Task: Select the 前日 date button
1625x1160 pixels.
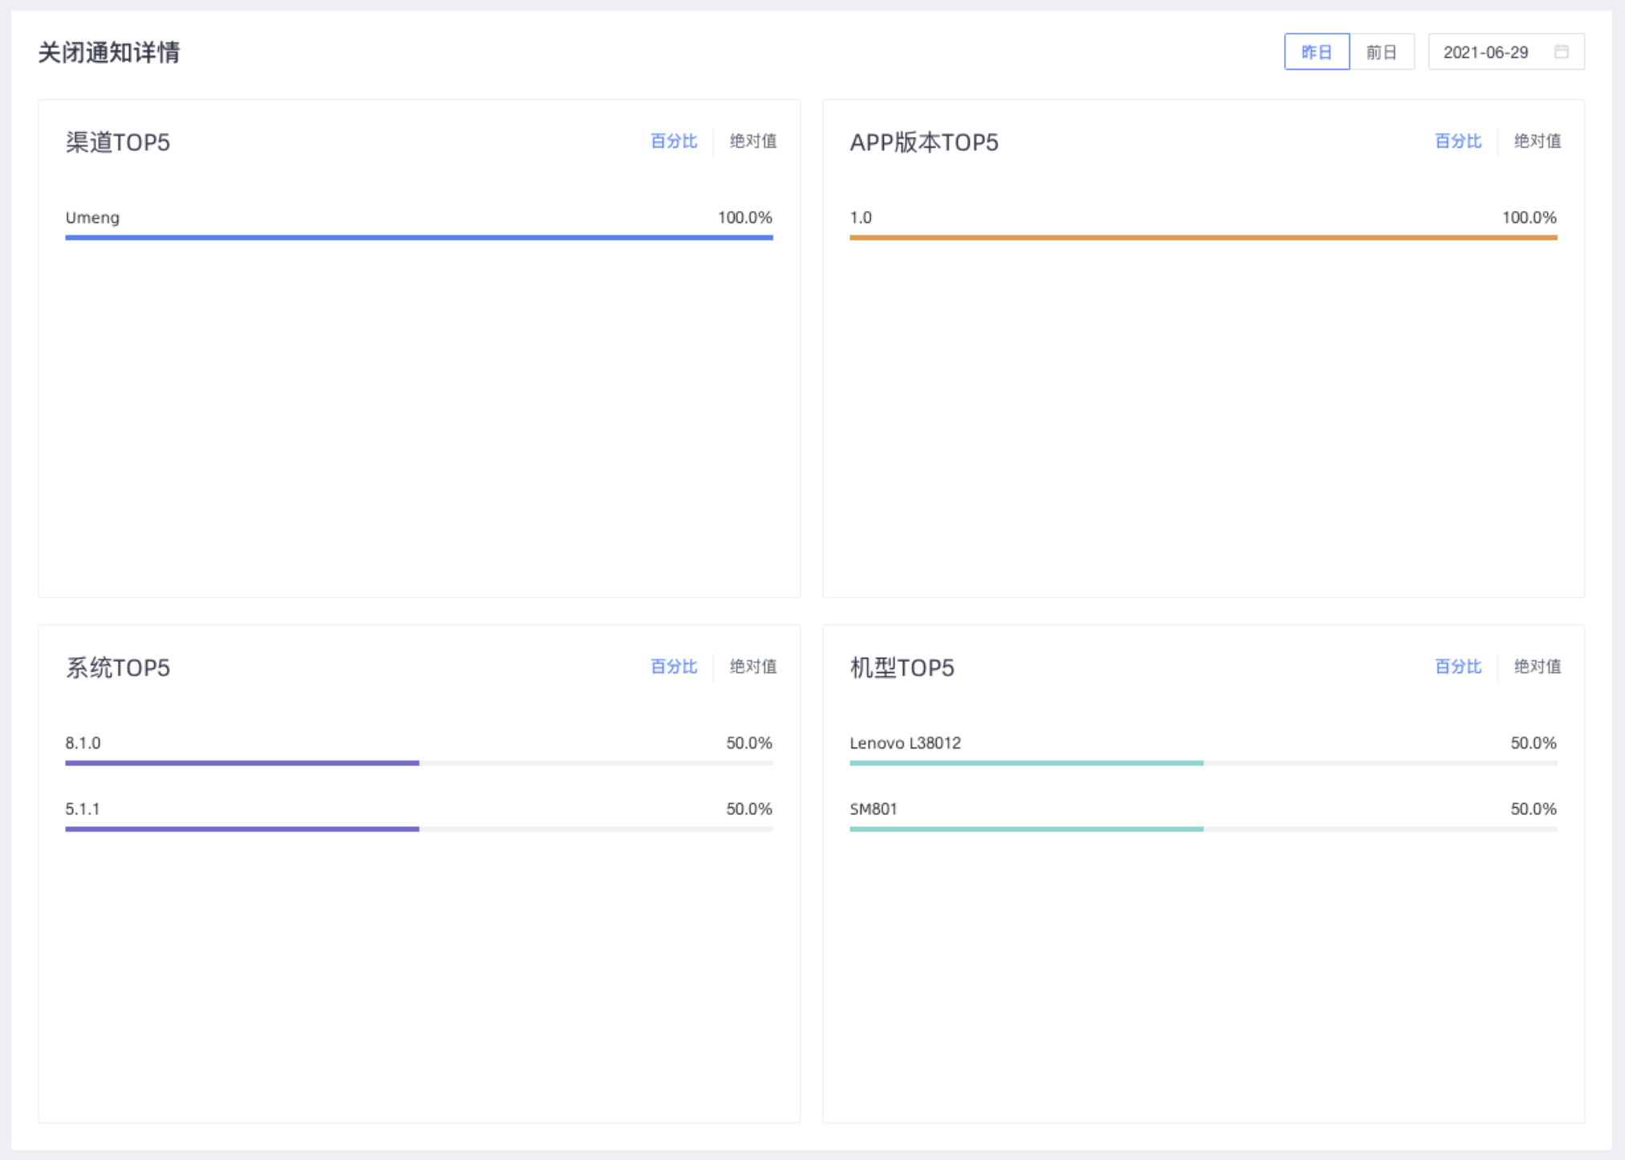Action: point(1381,52)
